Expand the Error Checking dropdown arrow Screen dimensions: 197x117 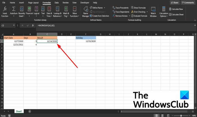click(x=147, y=12)
